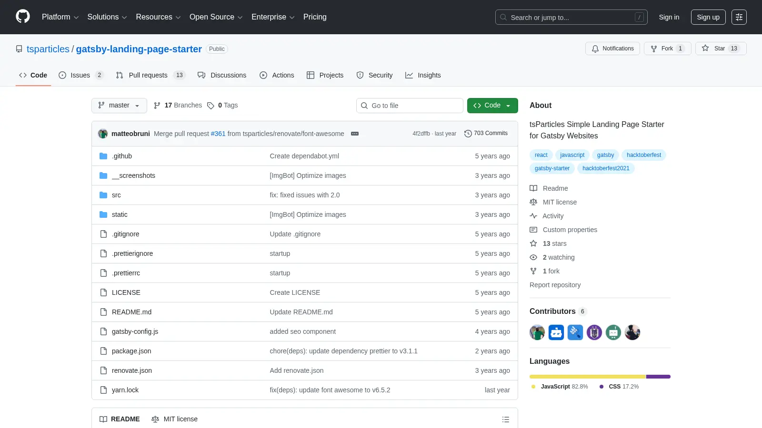Viewport: 762px width, 428px height.
Task: Open the package.json file
Action: tap(131, 351)
